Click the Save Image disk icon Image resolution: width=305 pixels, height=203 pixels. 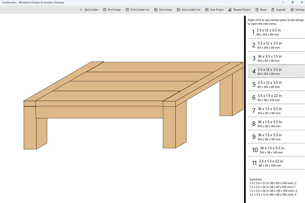pyautogui.click(x=156, y=10)
